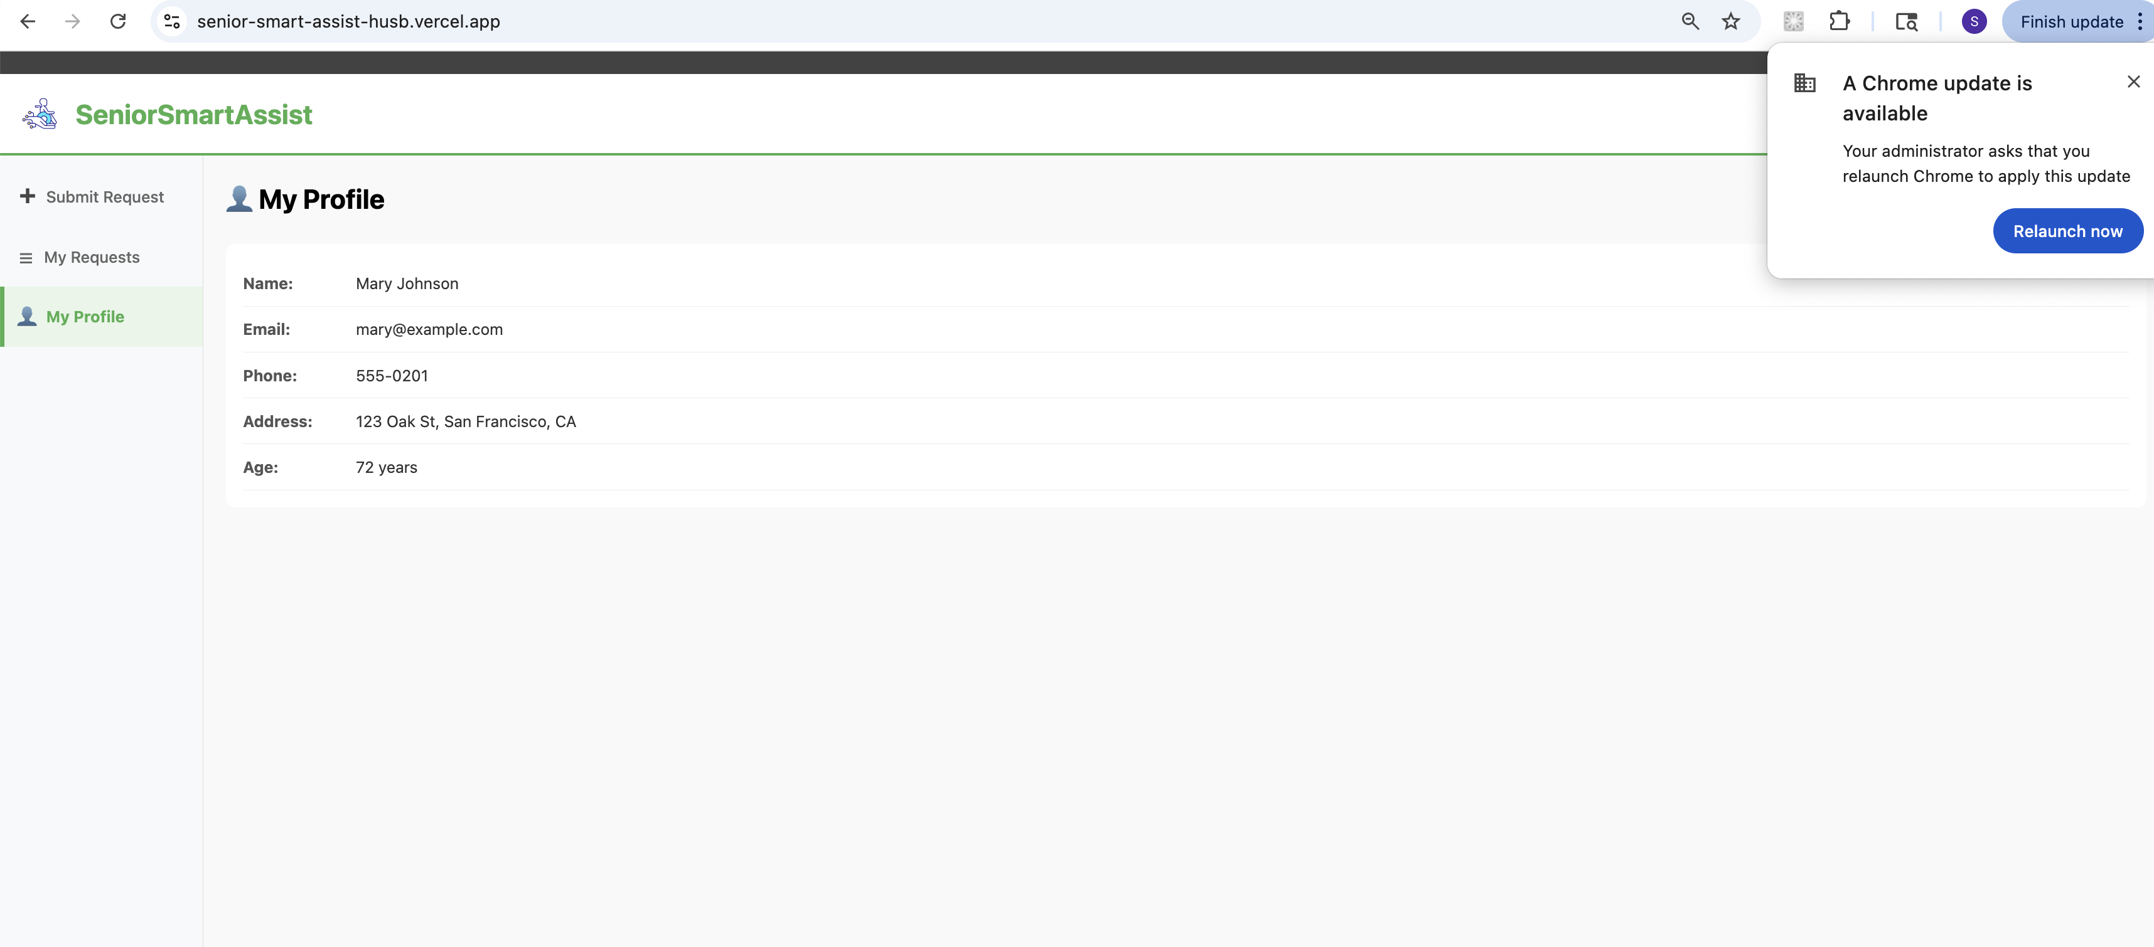Click the Finish update button

point(2071,22)
